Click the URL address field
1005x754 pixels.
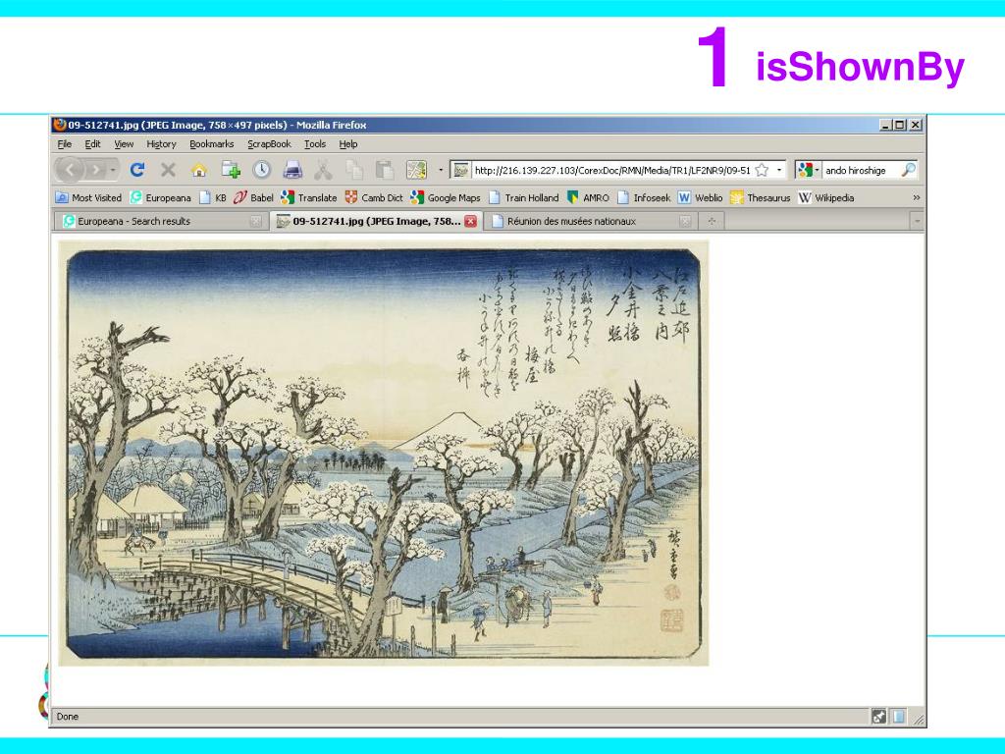click(x=612, y=171)
